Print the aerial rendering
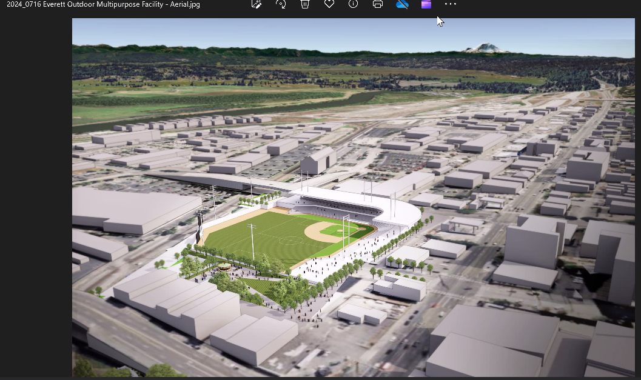The width and height of the screenshot is (641, 380). tap(378, 4)
